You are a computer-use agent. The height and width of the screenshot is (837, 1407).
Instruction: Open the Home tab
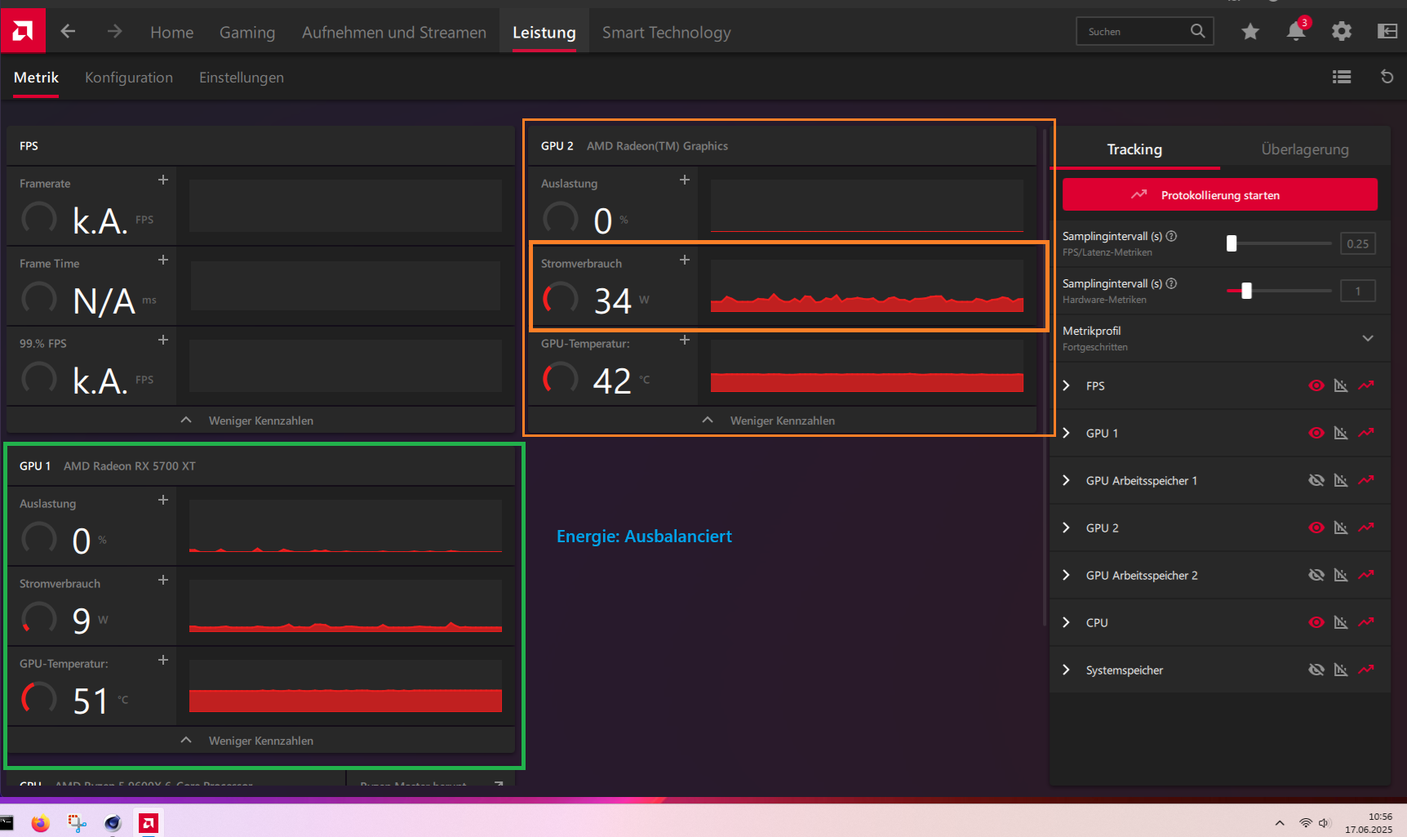coord(172,32)
